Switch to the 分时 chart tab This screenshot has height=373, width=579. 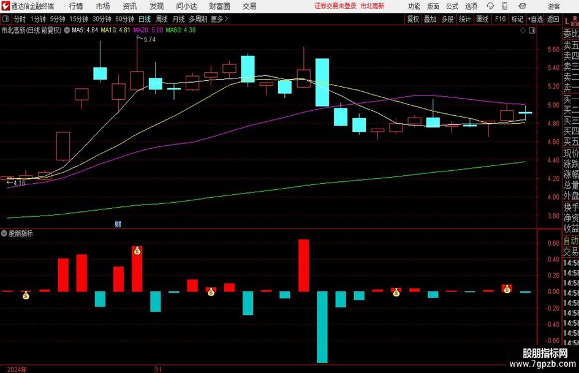(x=20, y=19)
